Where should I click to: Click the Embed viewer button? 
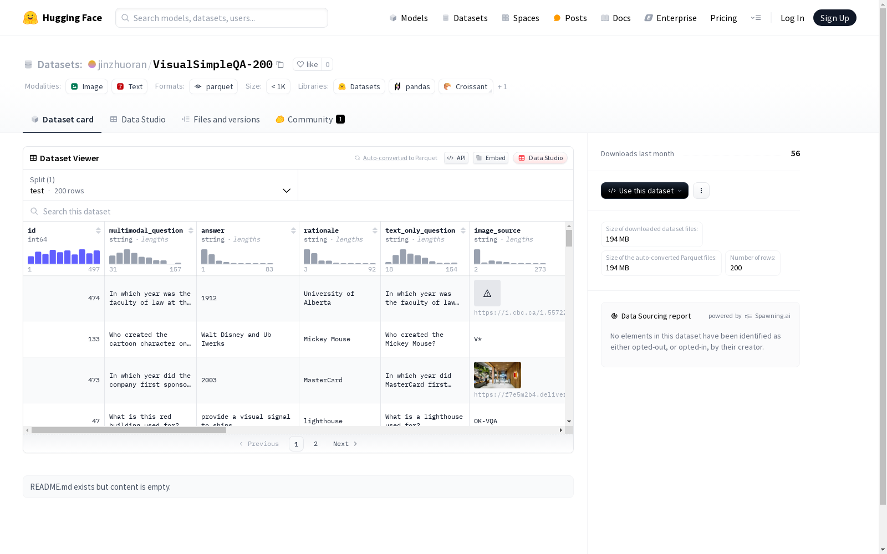coord(491,158)
